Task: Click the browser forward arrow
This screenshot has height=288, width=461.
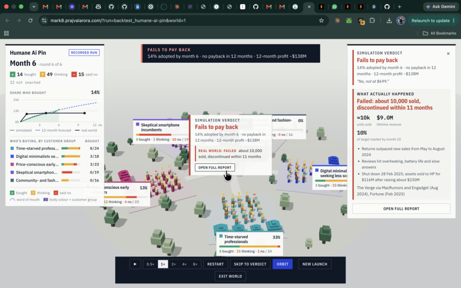Action: (x=19, y=20)
